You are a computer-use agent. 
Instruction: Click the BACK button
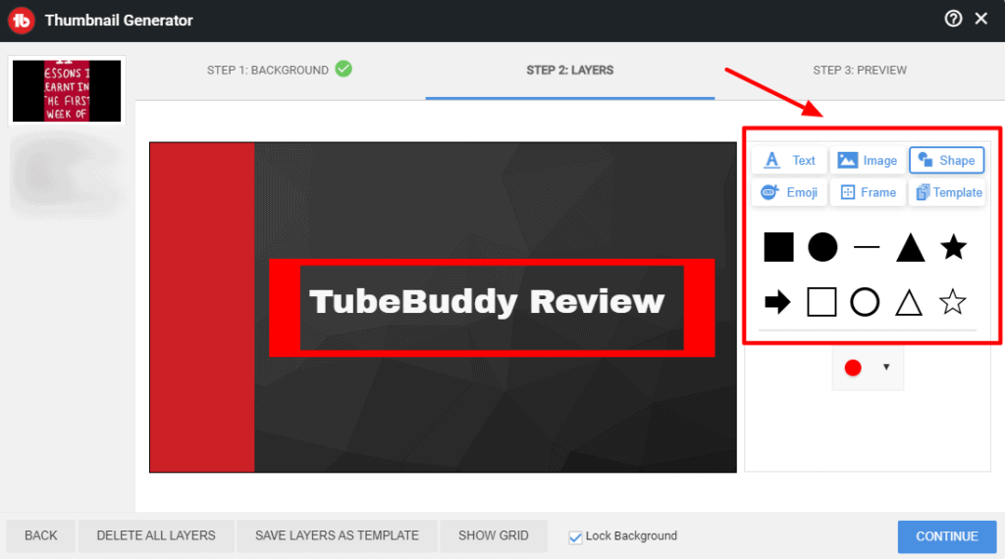coord(41,535)
